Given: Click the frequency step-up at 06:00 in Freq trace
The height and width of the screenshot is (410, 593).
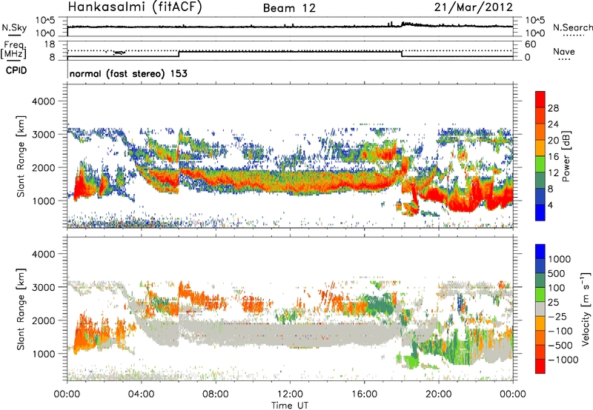Looking at the screenshot, I should coord(179,54).
